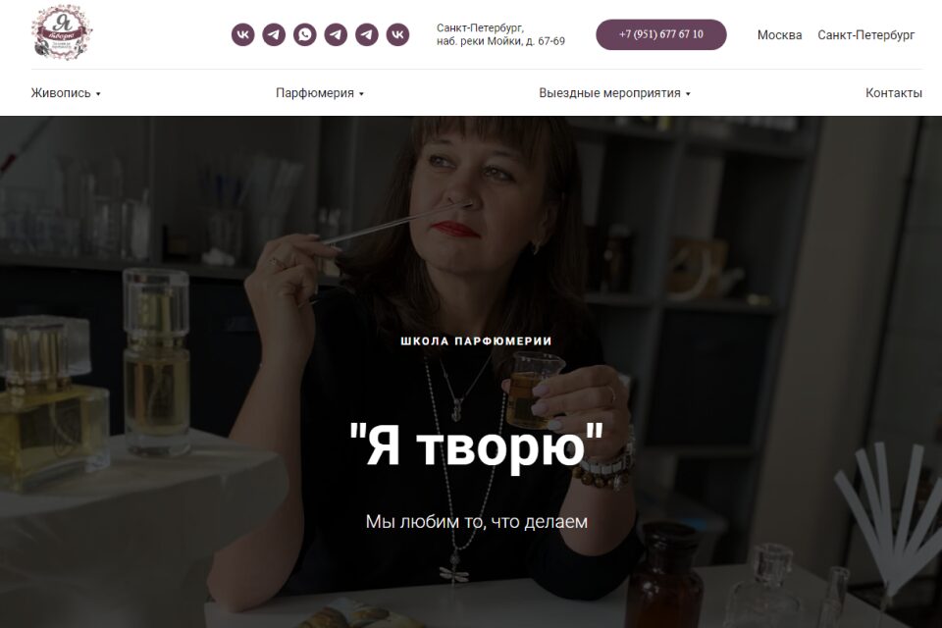942x628 pixels.
Task: Click the small arrow next to Парфюмерия
Action: pyautogui.click(x=361, y=94)
